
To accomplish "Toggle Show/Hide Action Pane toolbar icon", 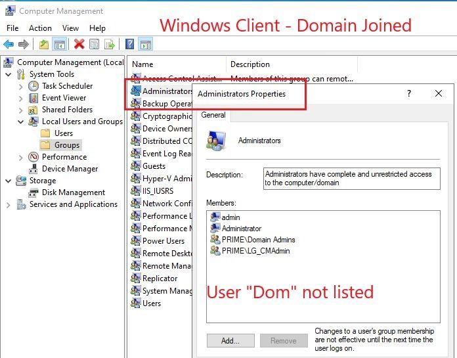I will [145, 45].
